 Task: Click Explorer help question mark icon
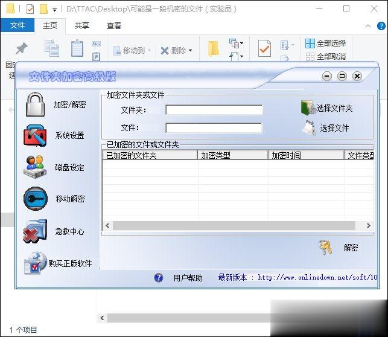click(381, 26)
